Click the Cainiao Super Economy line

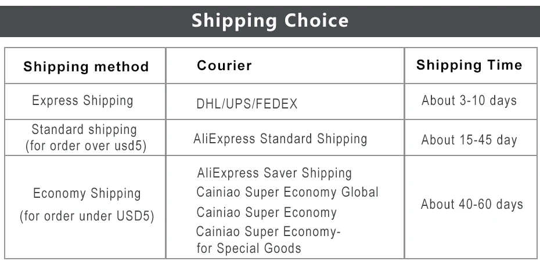[x=266, y=212]
